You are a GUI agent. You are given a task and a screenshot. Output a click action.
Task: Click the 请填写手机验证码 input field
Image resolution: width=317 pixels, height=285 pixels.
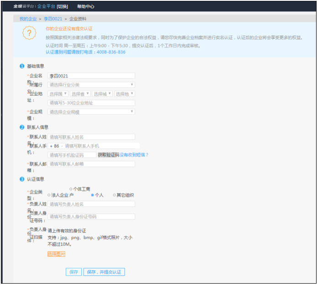(72, 155)
